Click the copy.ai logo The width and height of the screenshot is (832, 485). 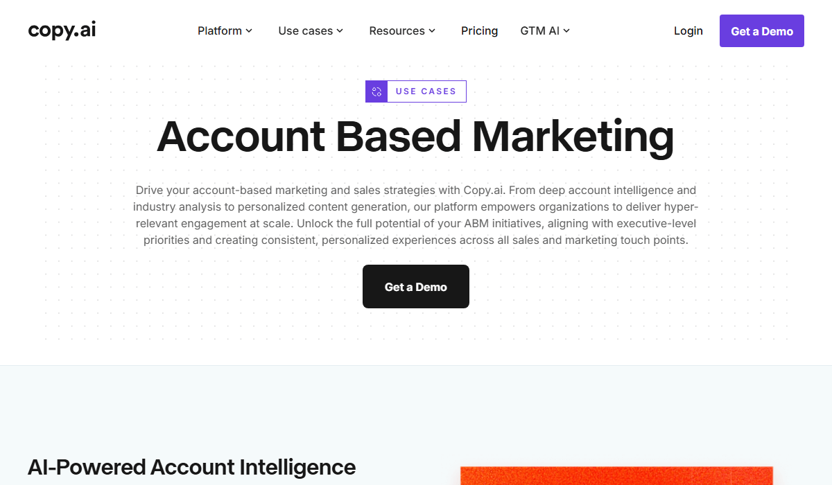(62, 30)
